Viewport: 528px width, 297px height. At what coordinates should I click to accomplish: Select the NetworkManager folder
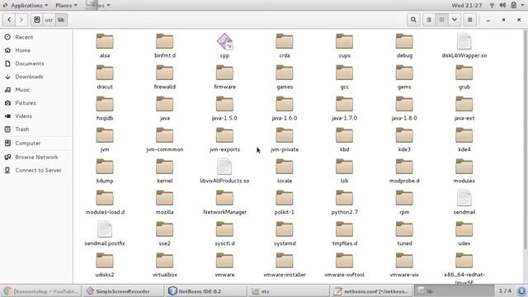(224, 202)
